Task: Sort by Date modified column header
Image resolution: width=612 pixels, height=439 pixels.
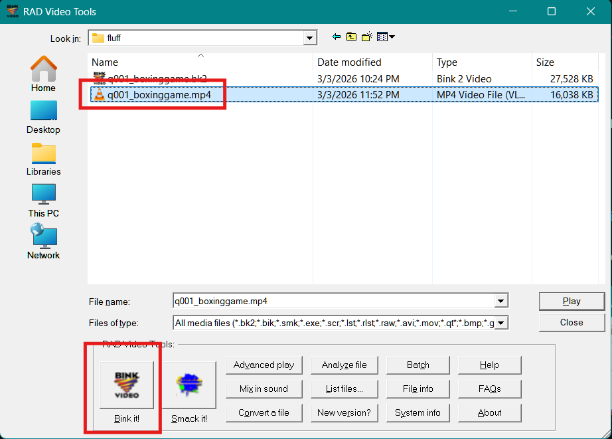Action: coord(372,62)
